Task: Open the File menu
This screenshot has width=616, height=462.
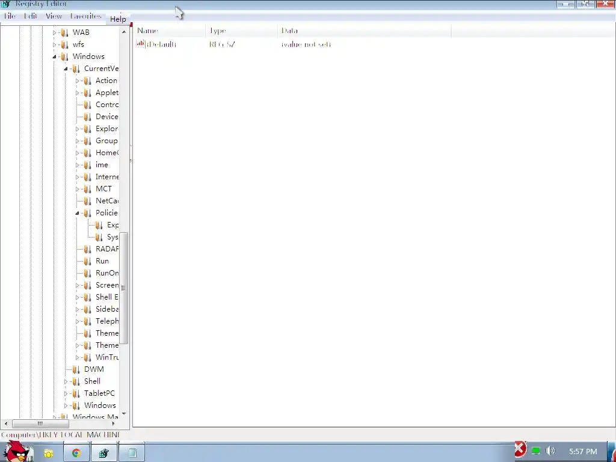Action: (x=10, y=16)
